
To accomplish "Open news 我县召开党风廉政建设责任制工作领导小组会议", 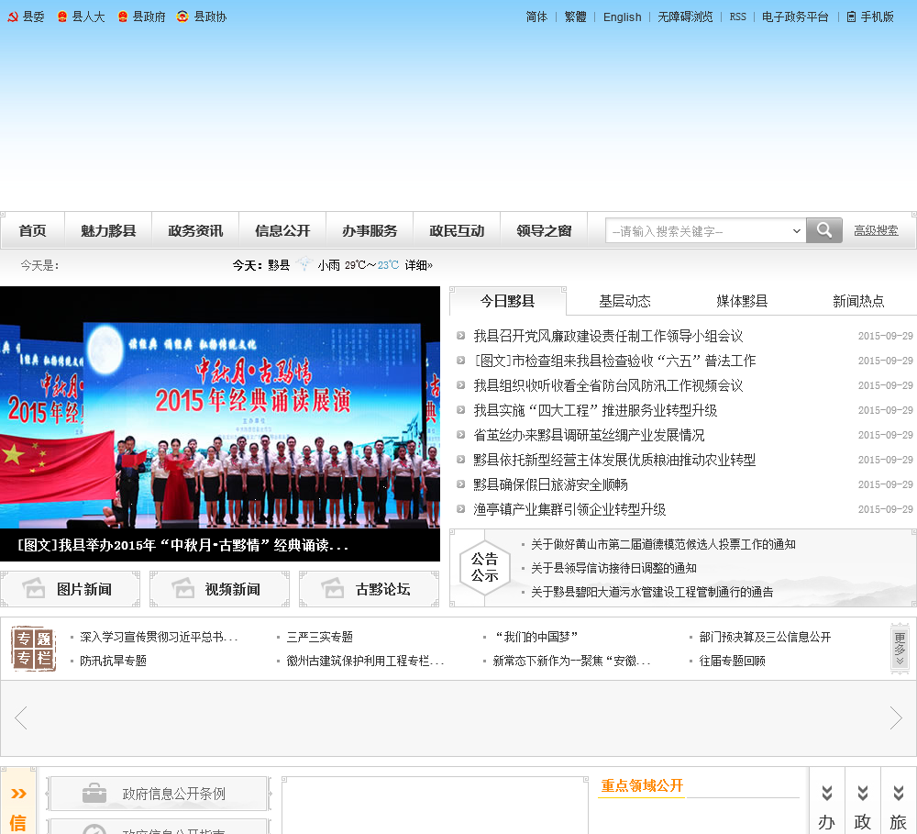I will click(x=608, y=336).
